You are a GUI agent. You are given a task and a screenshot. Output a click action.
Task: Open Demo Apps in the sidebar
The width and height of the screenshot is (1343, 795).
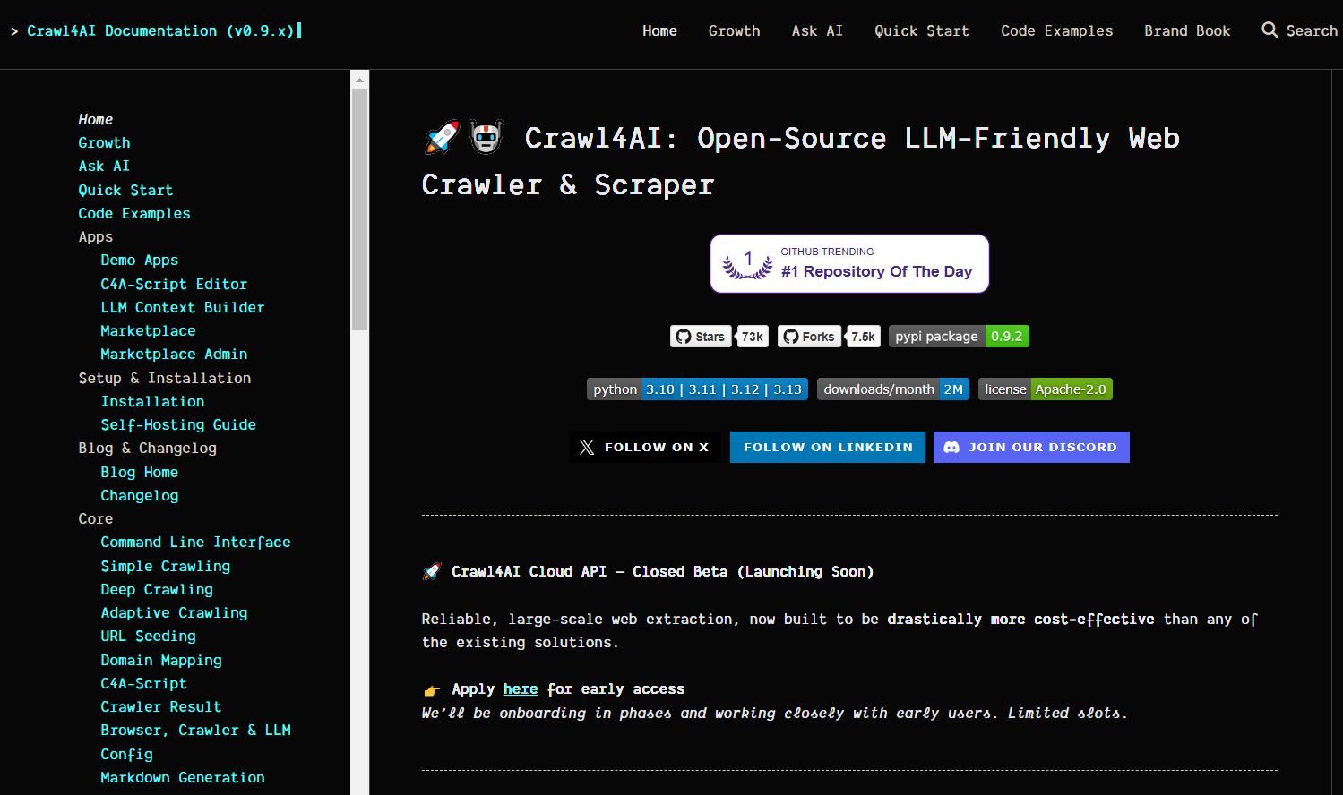(x=139, y=261)
